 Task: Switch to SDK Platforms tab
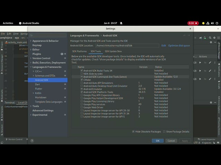click(x=79, y=51)
